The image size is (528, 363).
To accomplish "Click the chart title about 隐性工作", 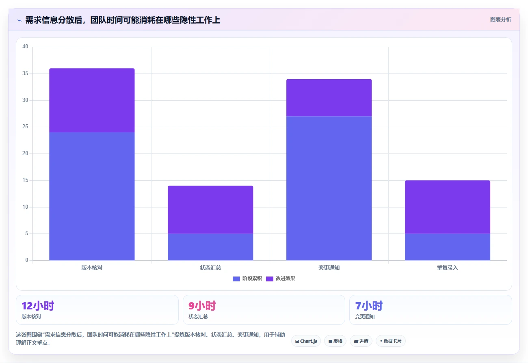I will [123, 20].
